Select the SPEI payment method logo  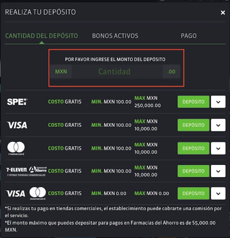(x=17, y=102)
